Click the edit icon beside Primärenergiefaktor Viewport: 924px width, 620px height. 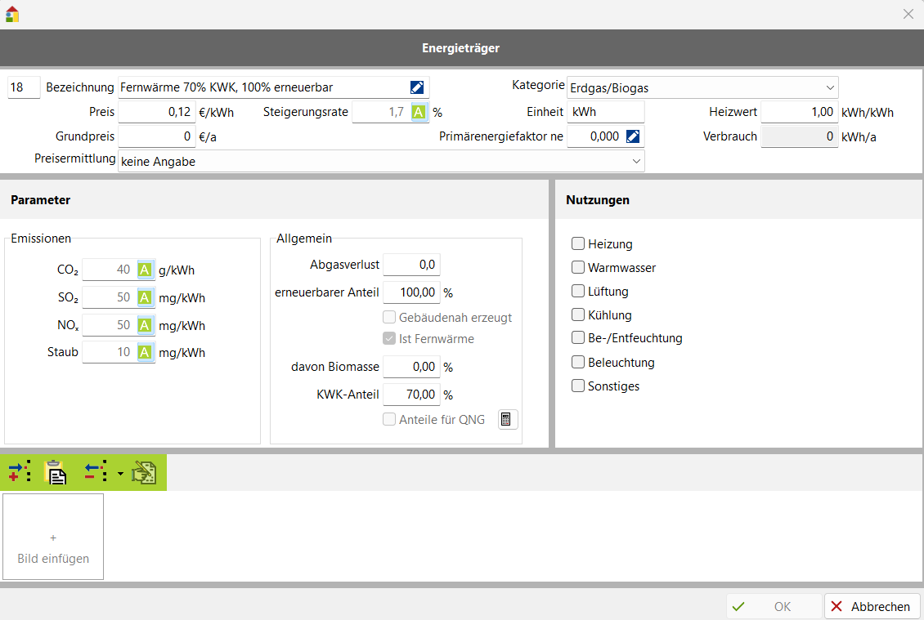coord(633,136)
